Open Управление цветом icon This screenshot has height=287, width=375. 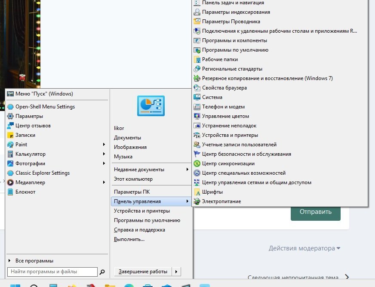[197, 116]
